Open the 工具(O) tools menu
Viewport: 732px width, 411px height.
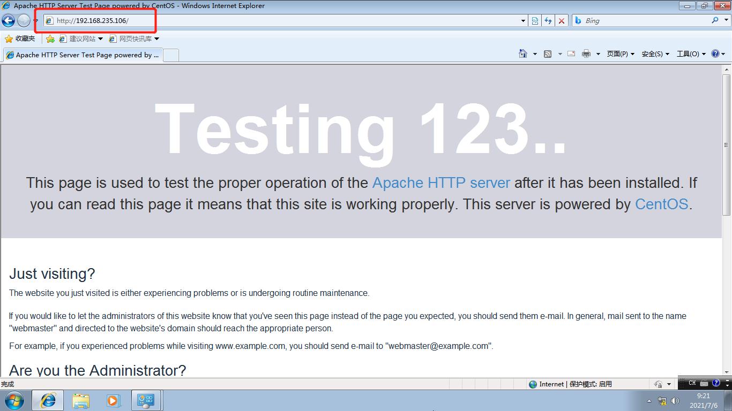tap(691, 54)
